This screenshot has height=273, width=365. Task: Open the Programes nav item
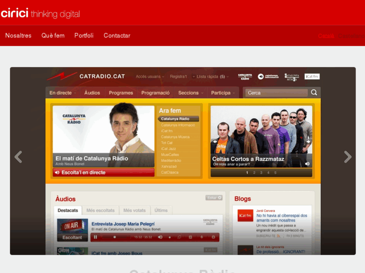coord(121,93)
